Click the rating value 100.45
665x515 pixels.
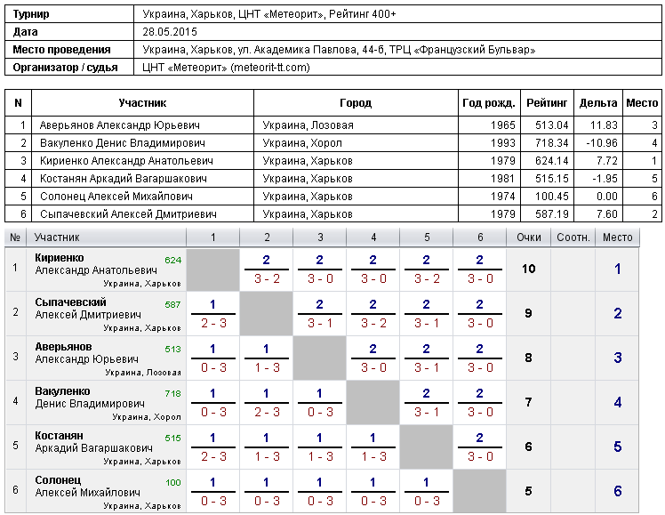point(551,197)
